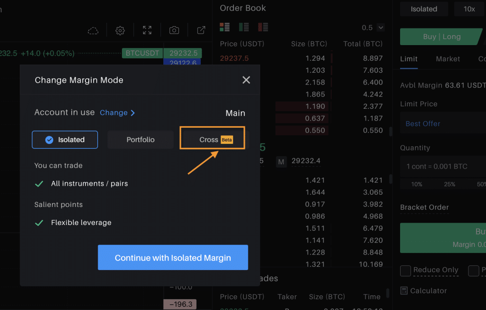Click Change account link

[117, 113]
